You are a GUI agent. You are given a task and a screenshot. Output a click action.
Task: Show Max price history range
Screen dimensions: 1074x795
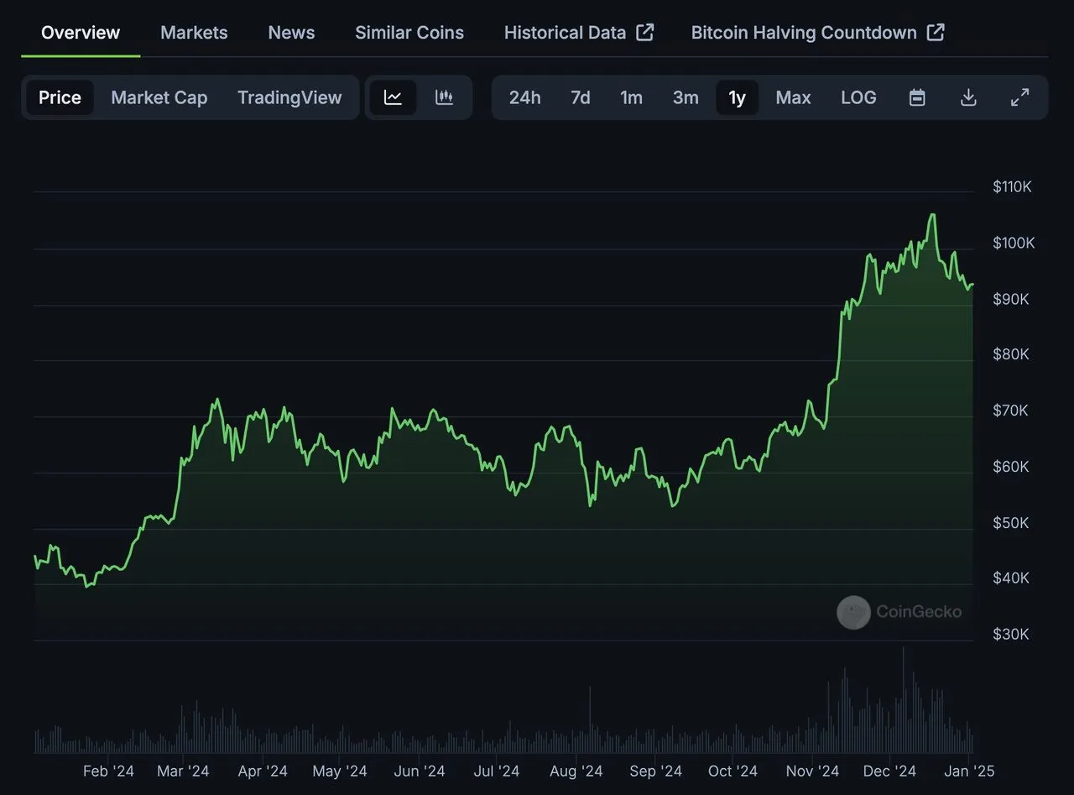pos(793,97)
